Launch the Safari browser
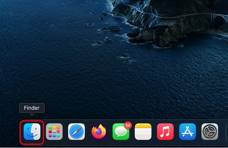228x148 pixels. click(76, 132)
